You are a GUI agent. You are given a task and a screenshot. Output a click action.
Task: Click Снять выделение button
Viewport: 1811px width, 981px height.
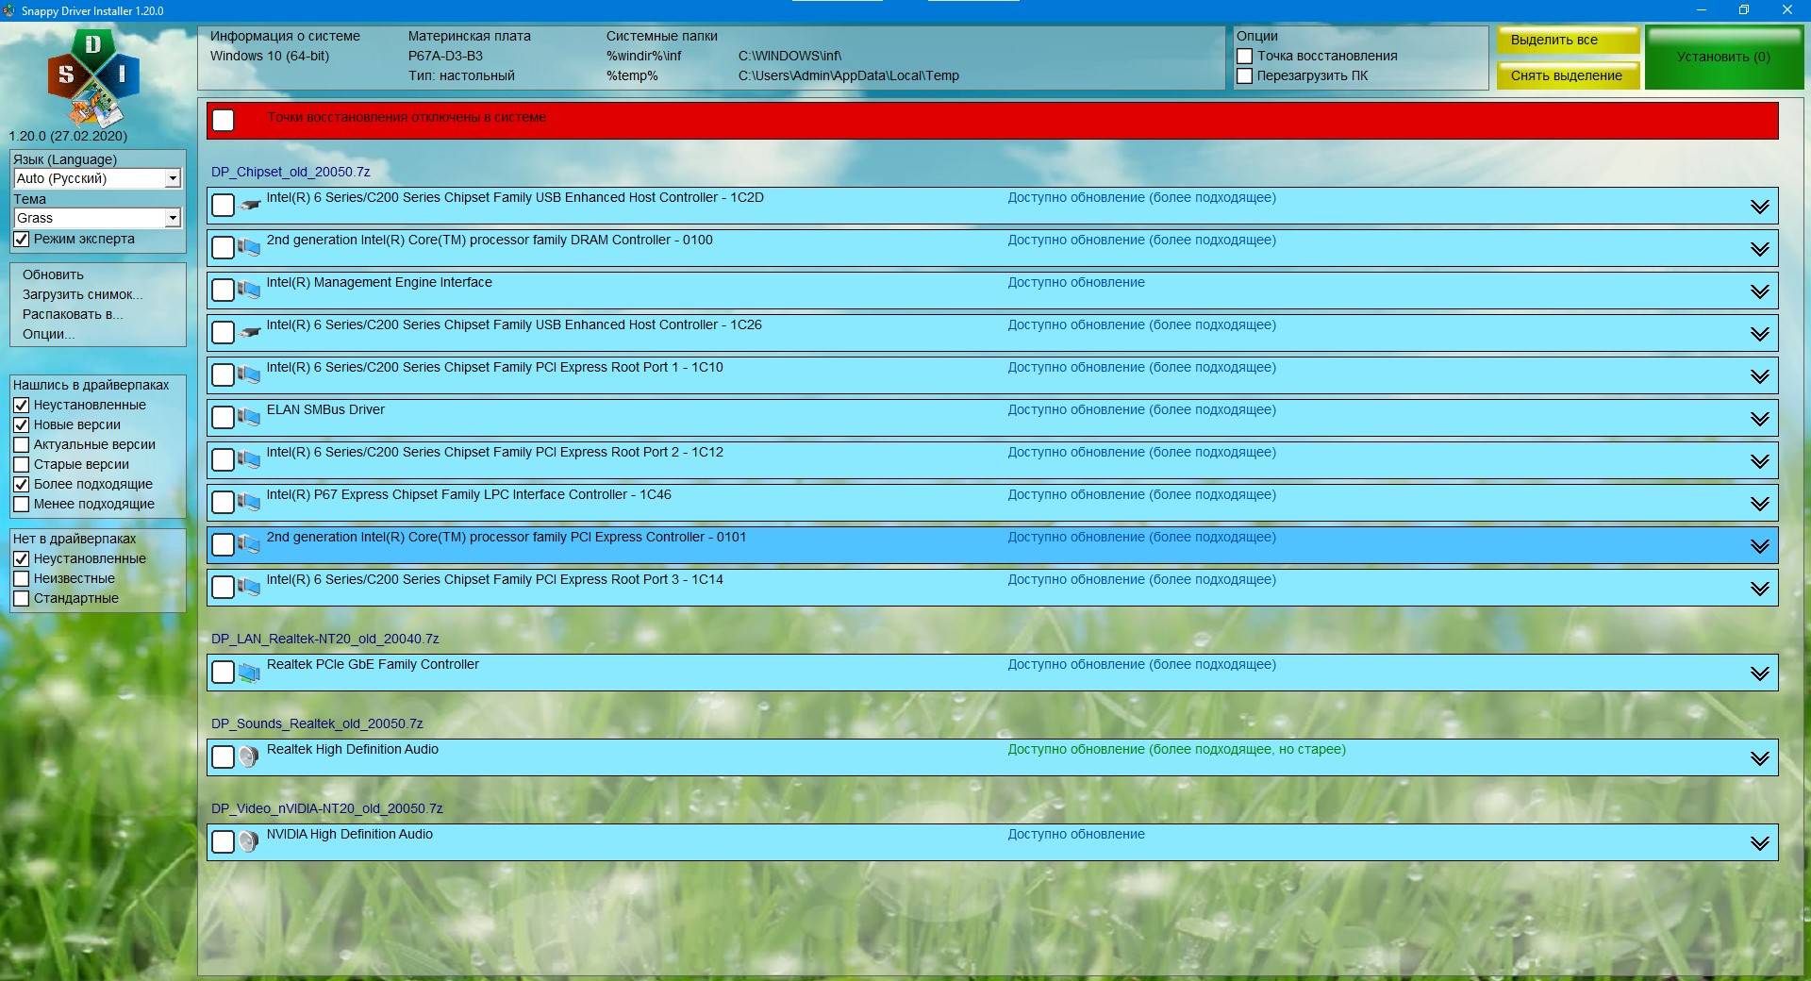[x=1568, y=75]
